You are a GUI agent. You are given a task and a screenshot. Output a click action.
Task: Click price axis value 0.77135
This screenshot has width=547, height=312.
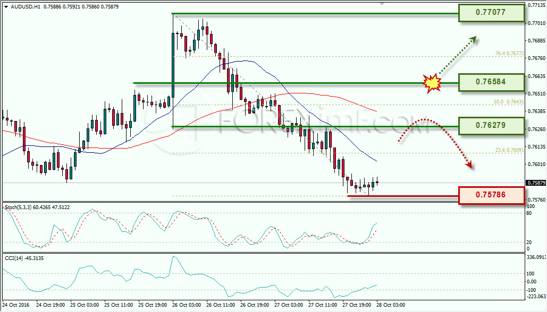pos(536,5)
